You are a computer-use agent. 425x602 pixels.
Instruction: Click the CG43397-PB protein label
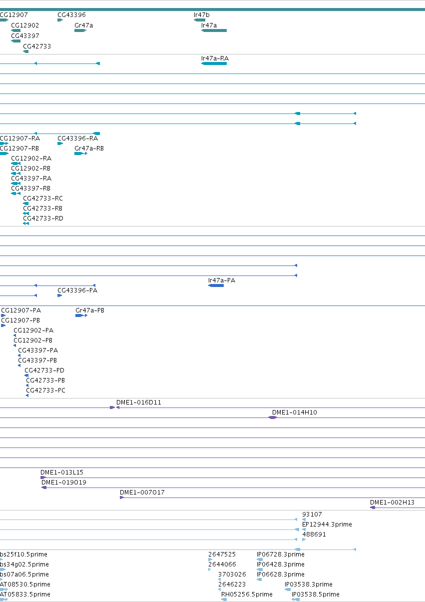click(x=37, y=360)
